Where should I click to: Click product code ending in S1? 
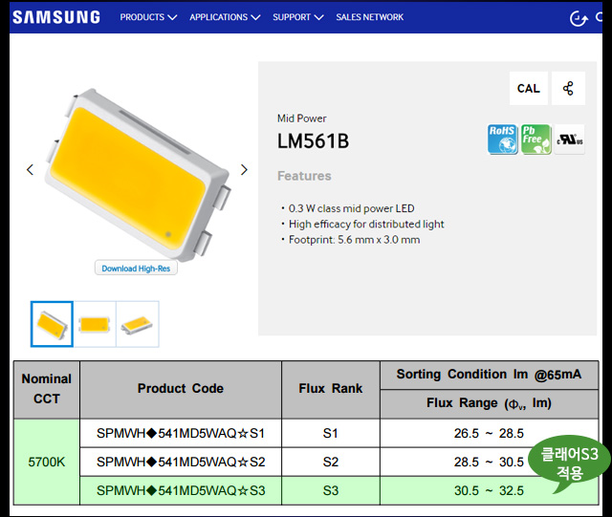point(181,433)
